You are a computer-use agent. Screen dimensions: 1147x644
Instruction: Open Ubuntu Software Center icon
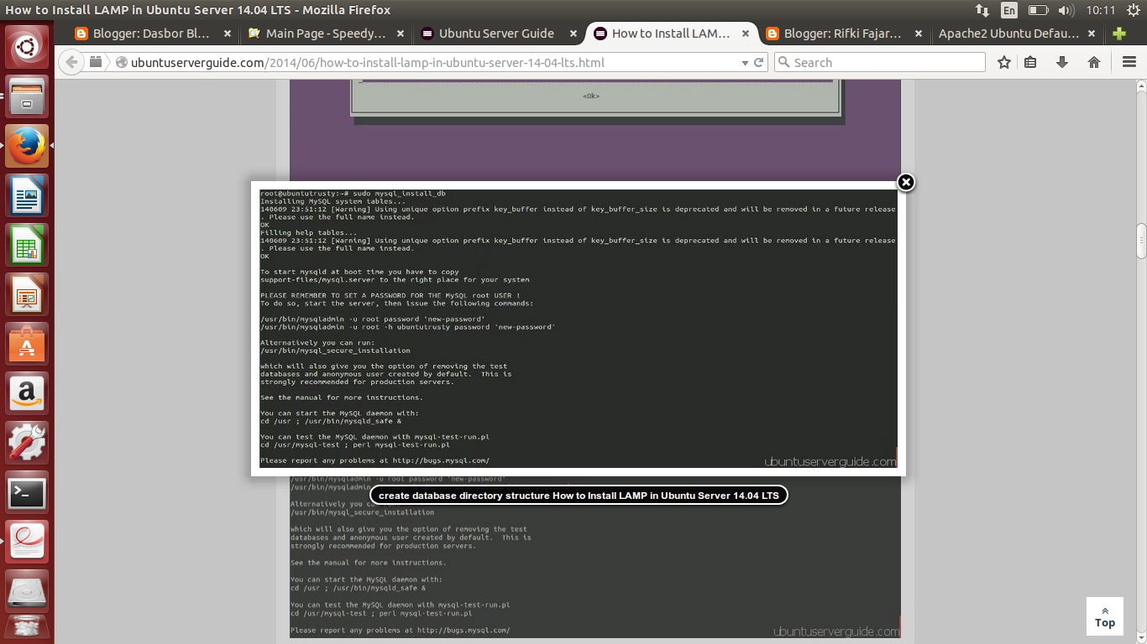[x=27, y=344]
